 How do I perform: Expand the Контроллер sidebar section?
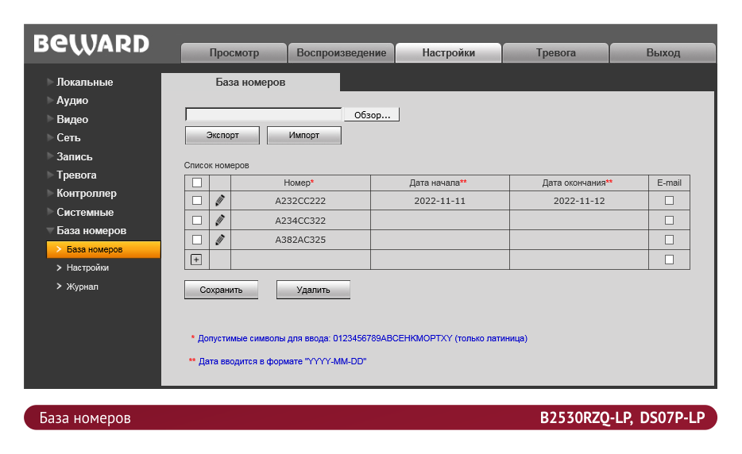click(86, 193)
